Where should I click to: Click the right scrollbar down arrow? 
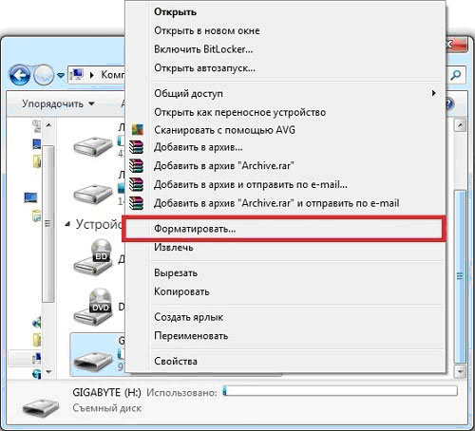coord(460,371)
